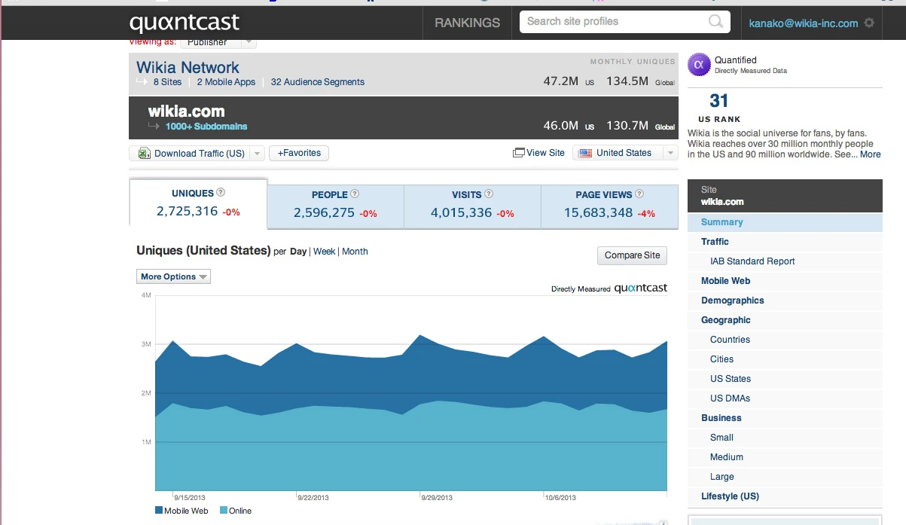
Task: Click the Quantified alpha badge icon
Action: (x=699, y=64)
